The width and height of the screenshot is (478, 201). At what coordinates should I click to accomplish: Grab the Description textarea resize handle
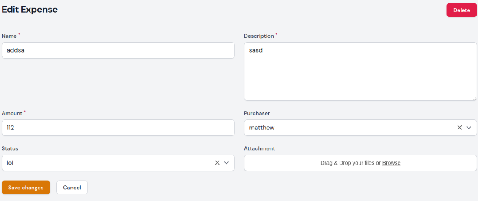475,99
